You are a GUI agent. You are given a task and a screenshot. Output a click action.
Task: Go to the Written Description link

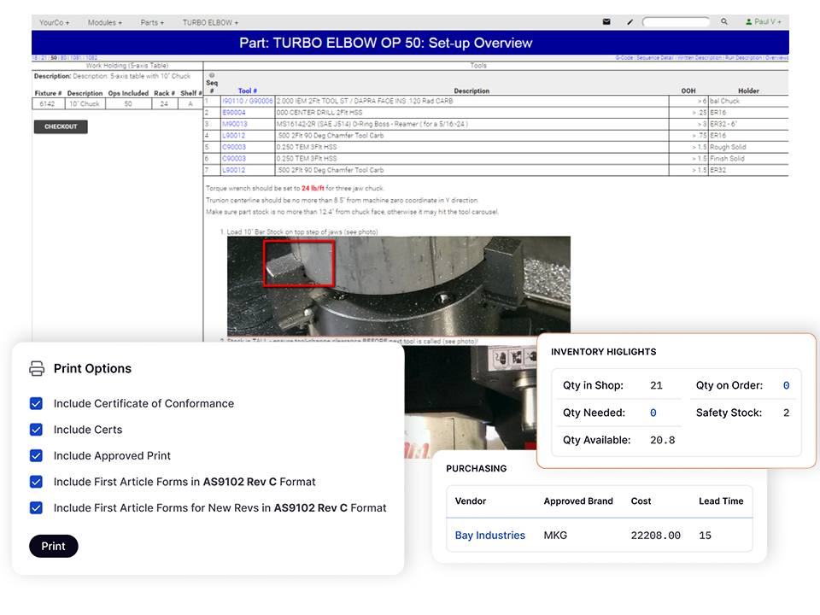pos(700,57)
